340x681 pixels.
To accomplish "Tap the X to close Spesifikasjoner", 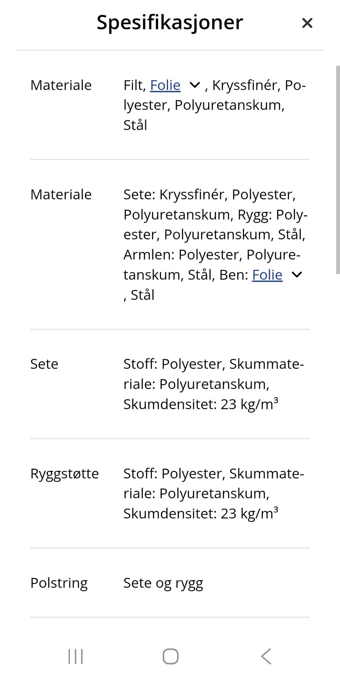I will coord(307,23).
